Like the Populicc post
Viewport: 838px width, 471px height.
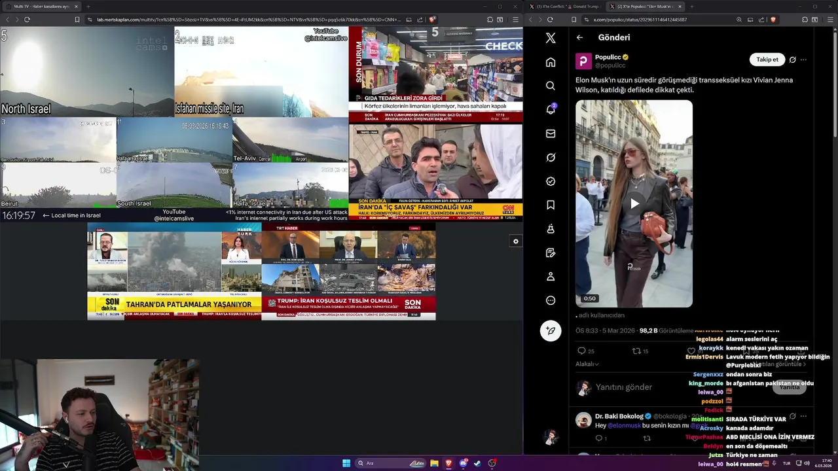(691, 351)
